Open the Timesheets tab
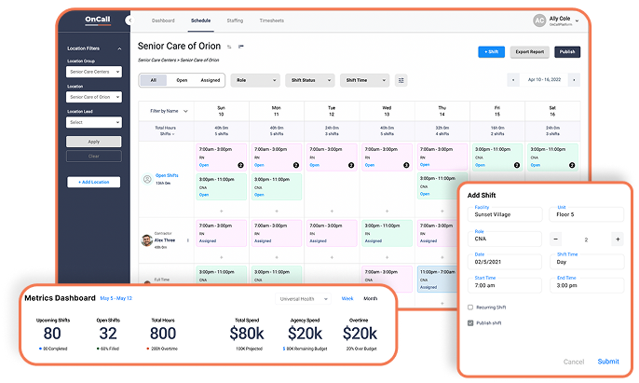 tap(271, 20)
